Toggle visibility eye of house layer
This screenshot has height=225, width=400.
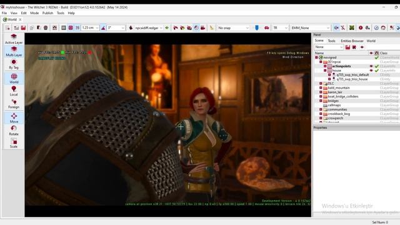[x=371, y=71]
